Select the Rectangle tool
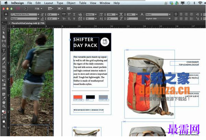Image resolution: width=206 pixels, height=140 pixels. [4, 71]
